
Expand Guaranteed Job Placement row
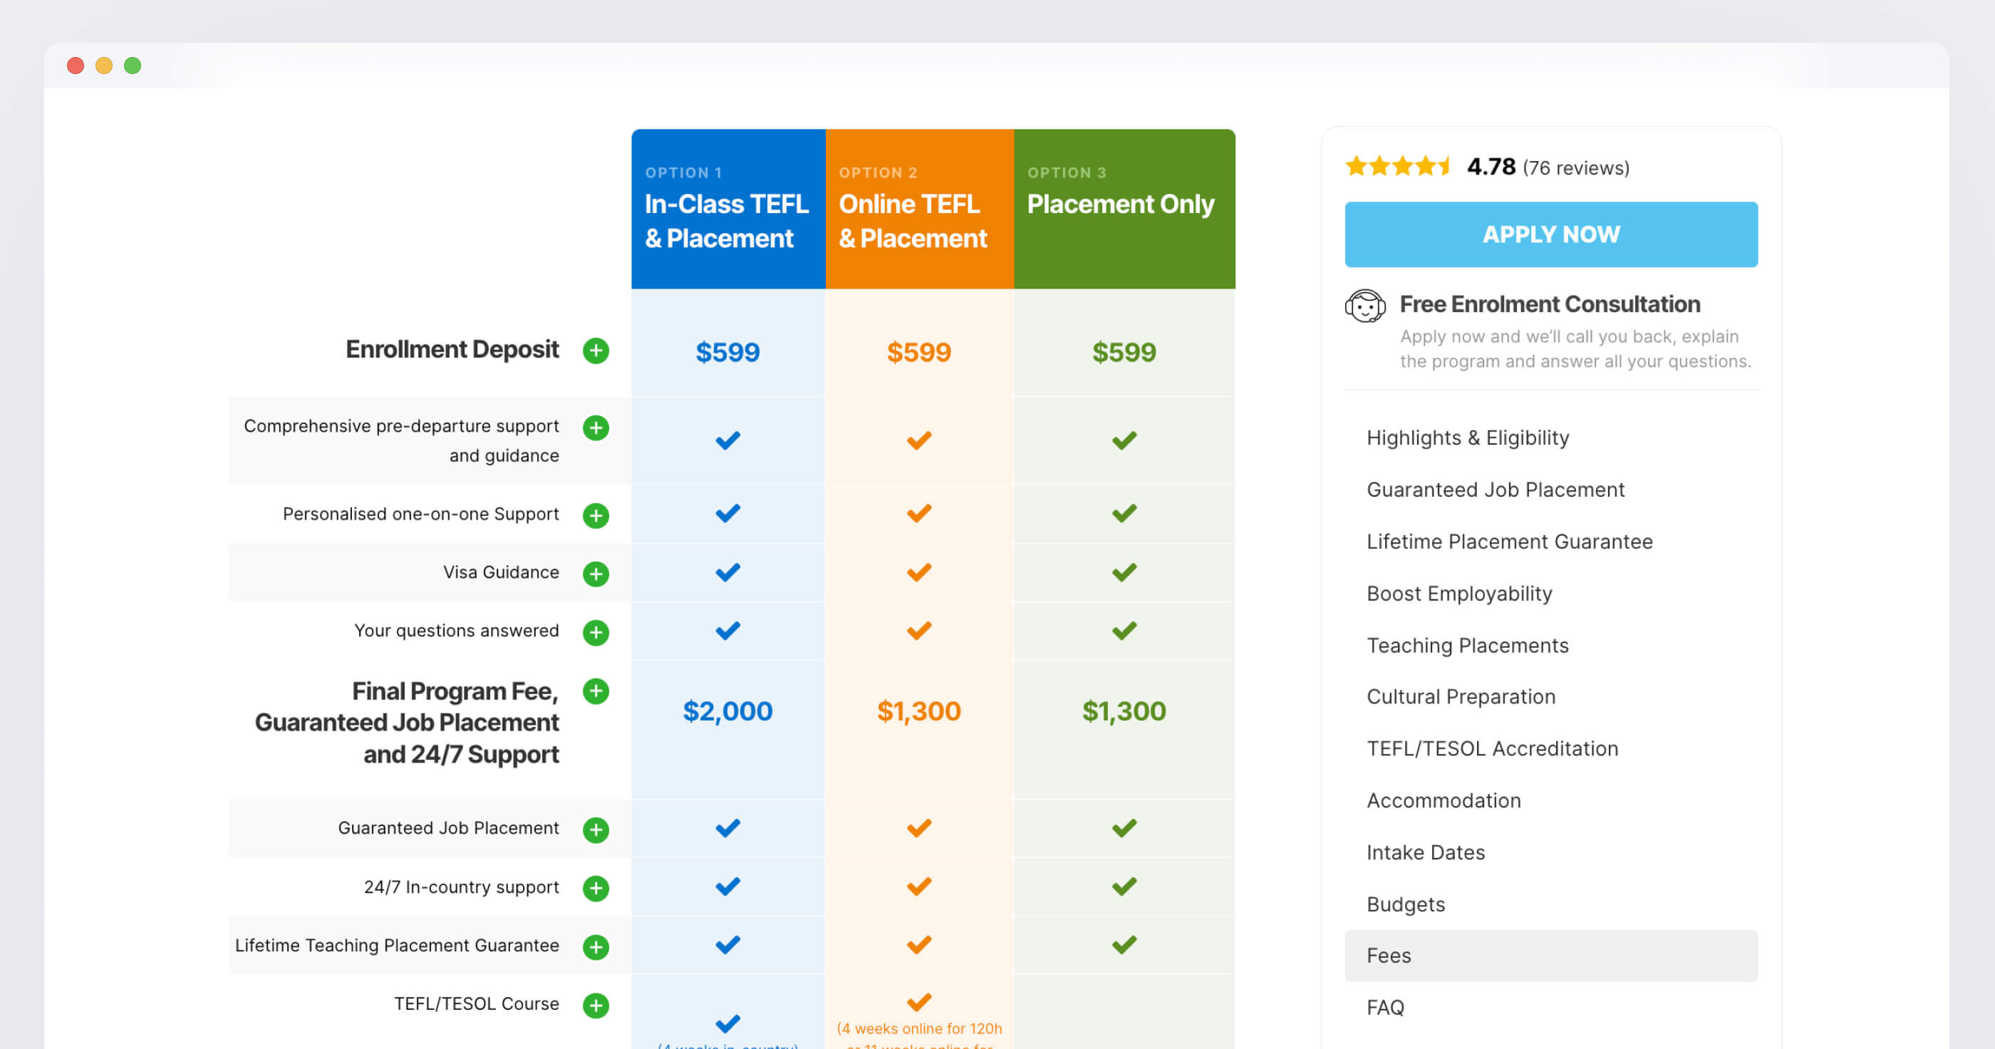(x=596, y=830)
